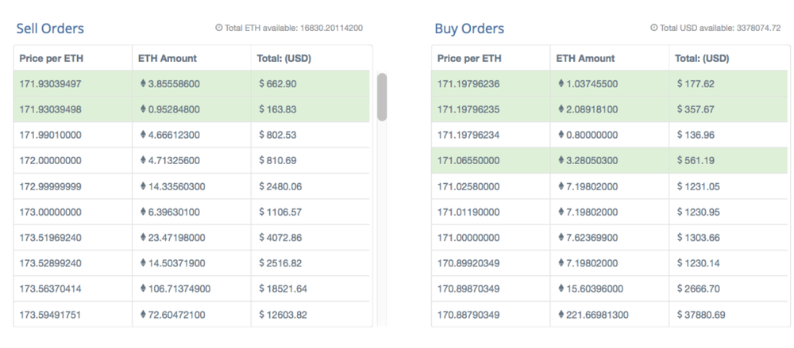
Task: Sort Sell Orders by Price per ETH header
Action: pyautogui.click(x=52, y=59)
